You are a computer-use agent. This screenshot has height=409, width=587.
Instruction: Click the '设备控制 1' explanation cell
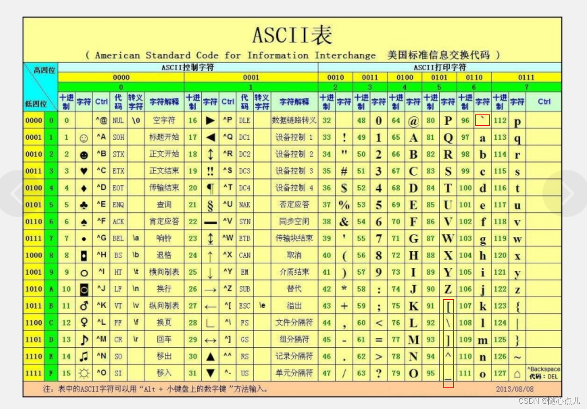294,137
